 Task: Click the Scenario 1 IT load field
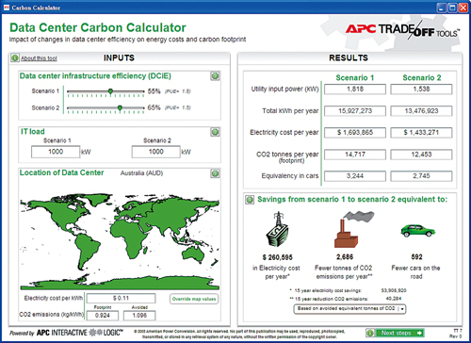tap(56, 152)
